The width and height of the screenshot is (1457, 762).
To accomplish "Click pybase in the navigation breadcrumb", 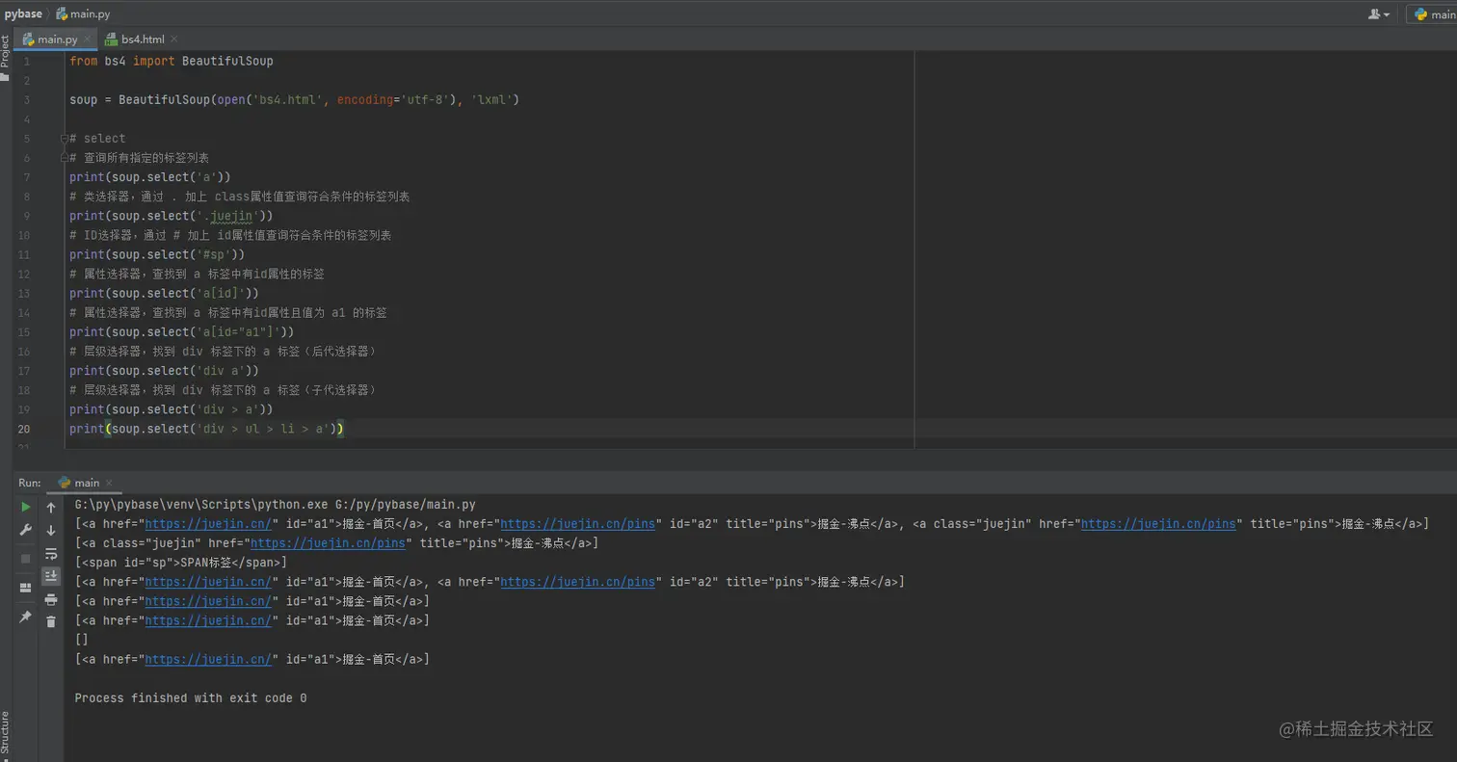I will click(23, 13).
